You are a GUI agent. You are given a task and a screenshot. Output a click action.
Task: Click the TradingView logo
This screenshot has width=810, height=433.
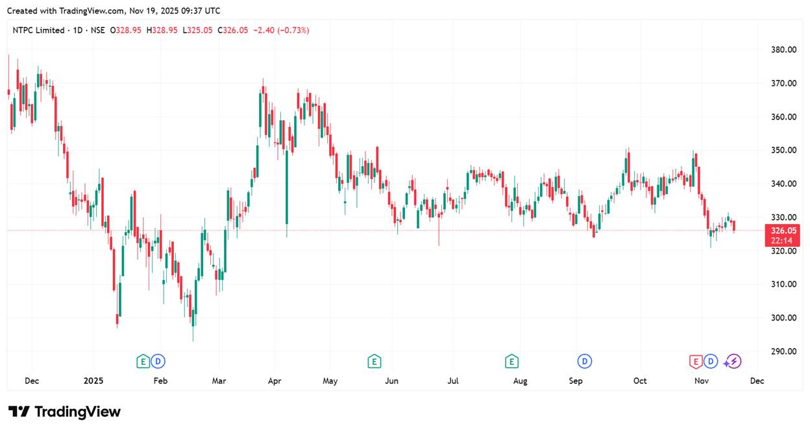(x=64, y=412)
